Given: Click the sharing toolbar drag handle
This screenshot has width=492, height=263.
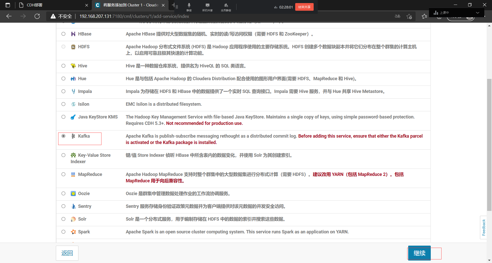Looking at the screenshot, I should pyautogui.click(x=177, y=7).
